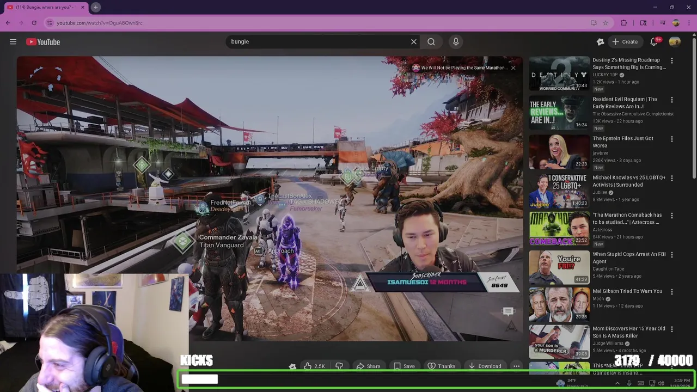Submit search with magnifier button
The width and height of the screenshot is (697, 392).
click(431, 42)
